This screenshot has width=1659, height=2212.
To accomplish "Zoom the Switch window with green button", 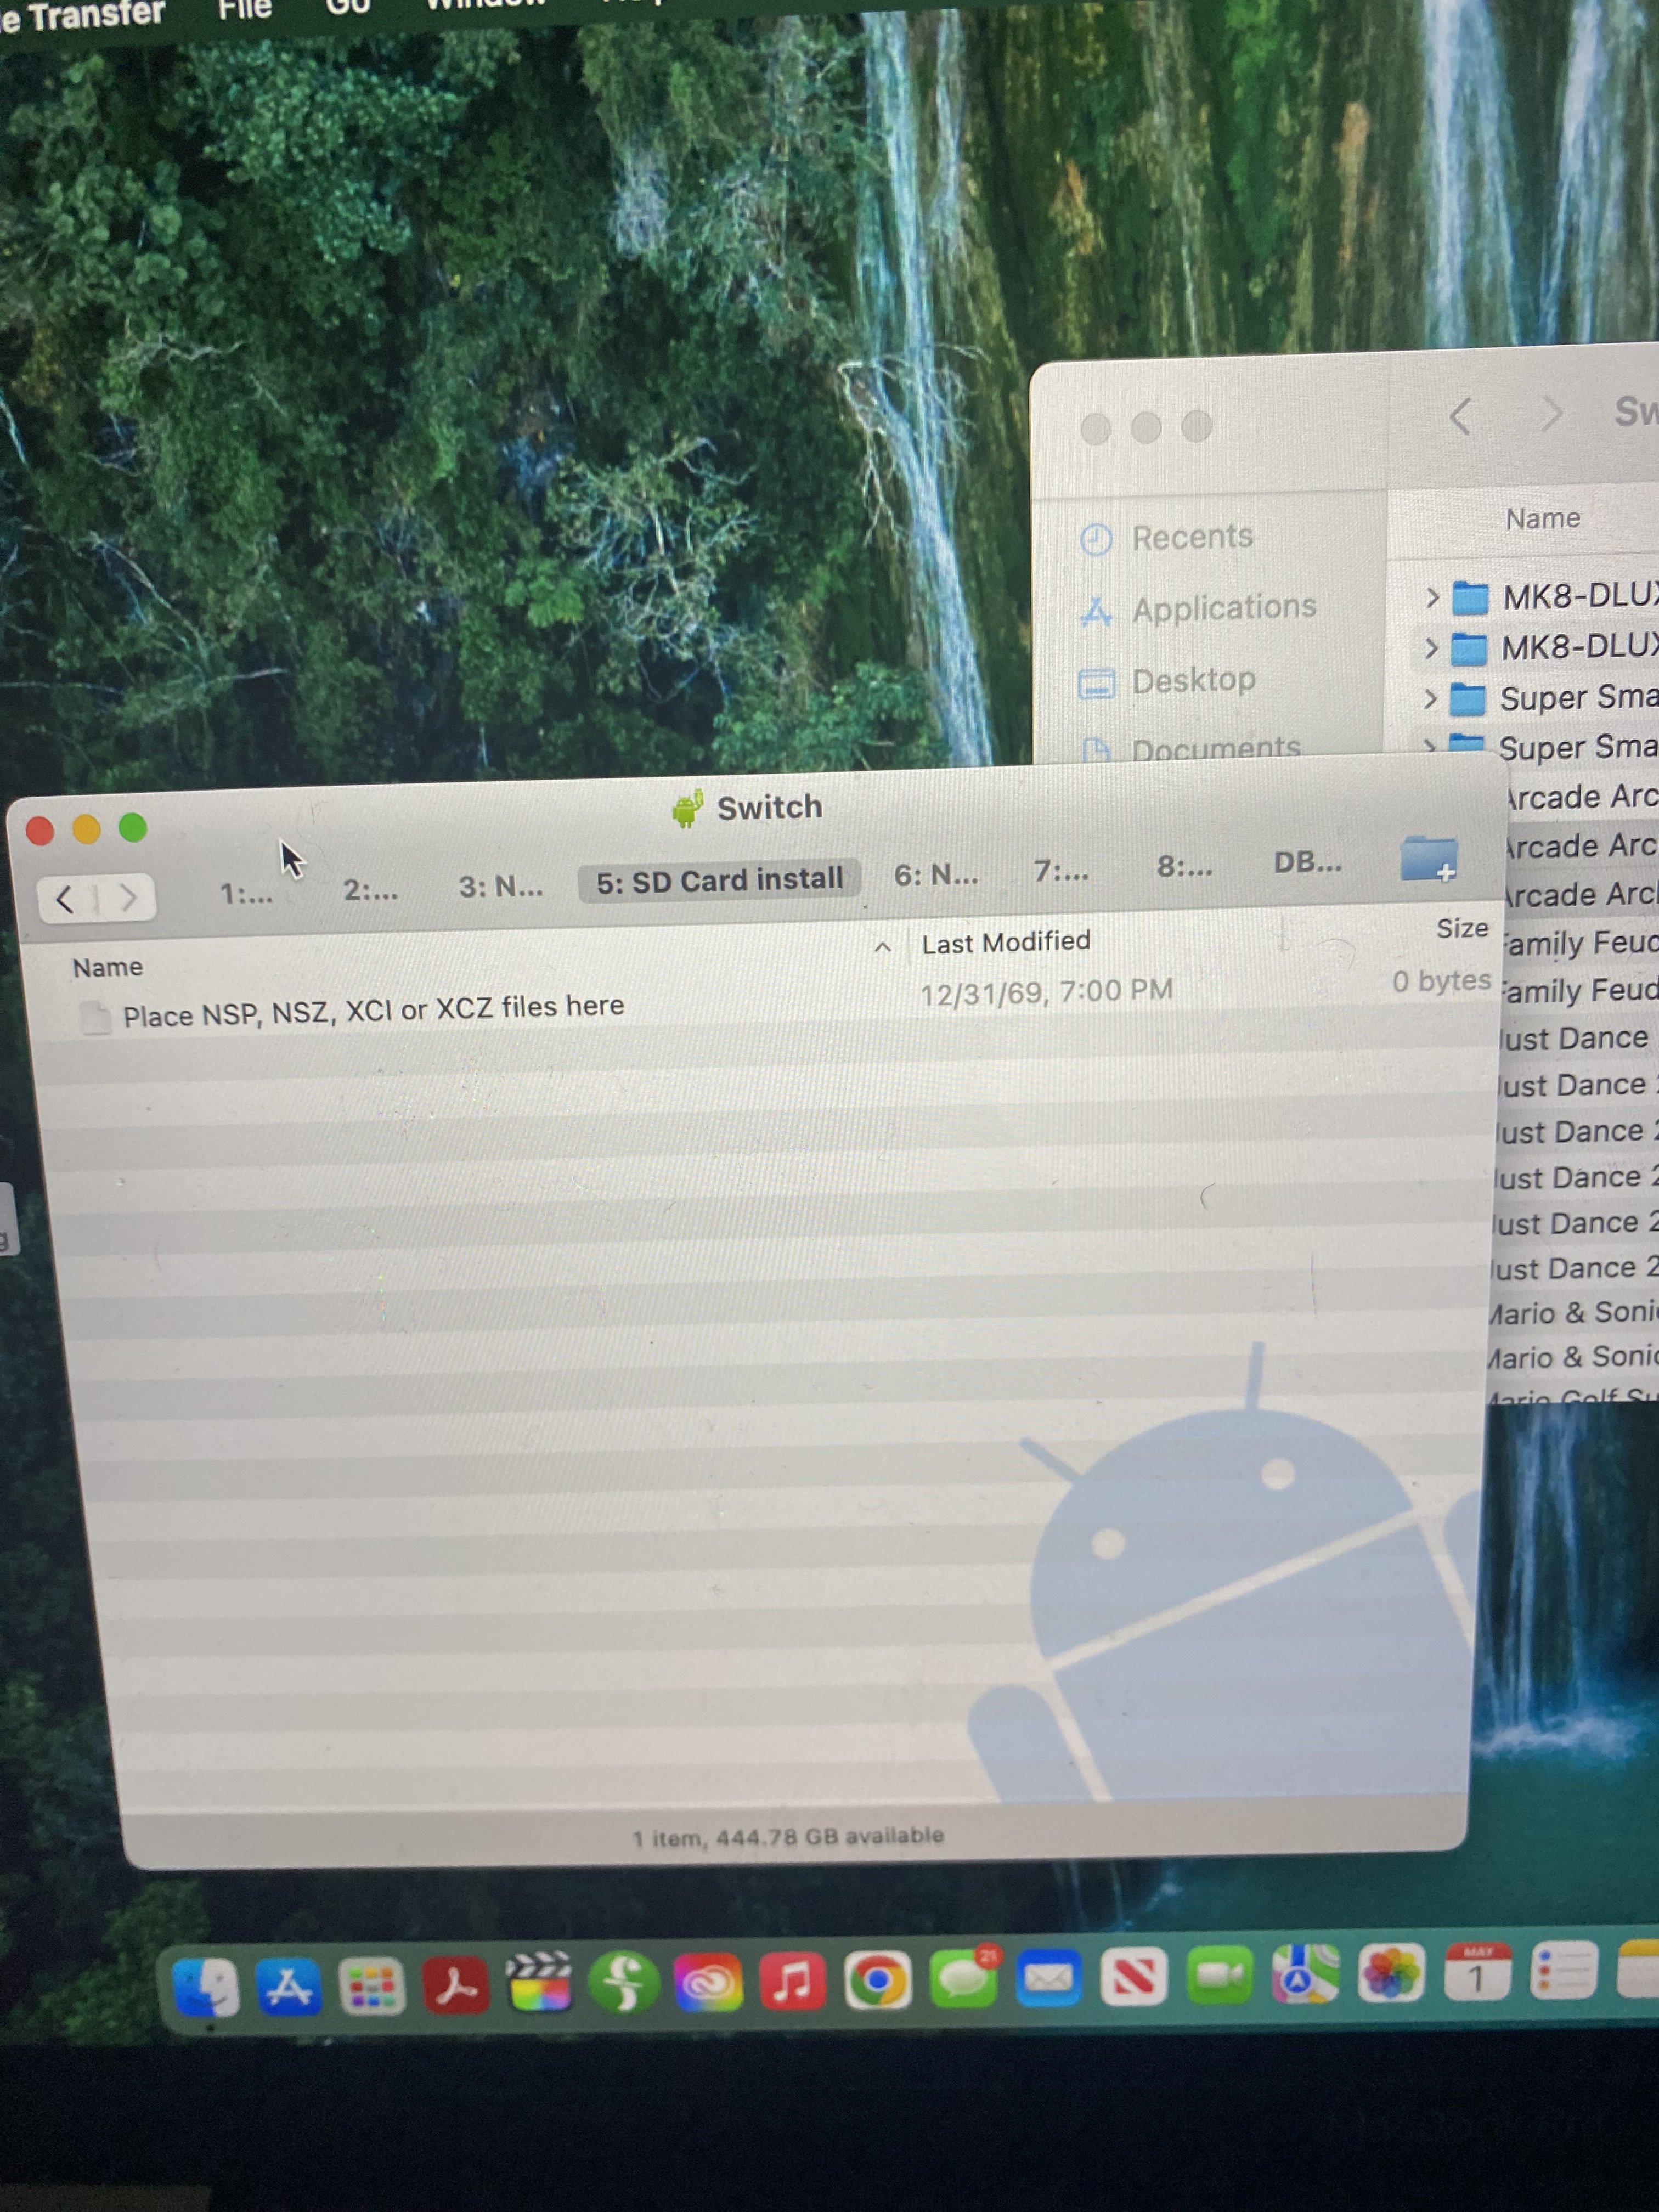I will (133, 827).
